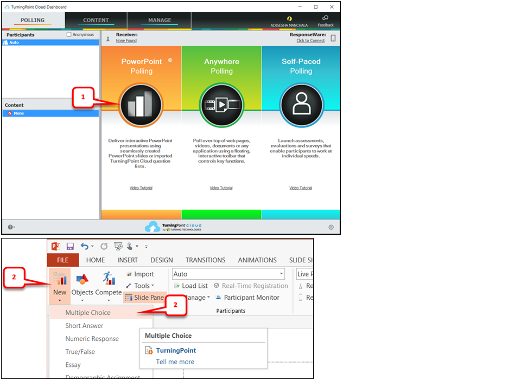Toggle the Anonymous checkbox
The height and width of the screenshot is (380, 521).
pyautogui.click(x=69, y=34)
